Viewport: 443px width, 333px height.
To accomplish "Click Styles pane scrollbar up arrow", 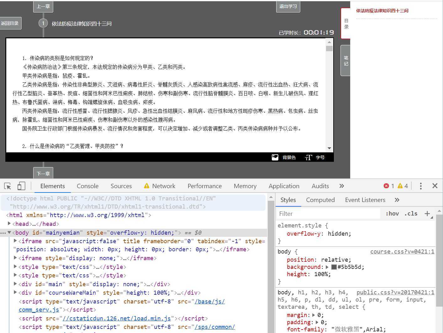I will point(440,211).
